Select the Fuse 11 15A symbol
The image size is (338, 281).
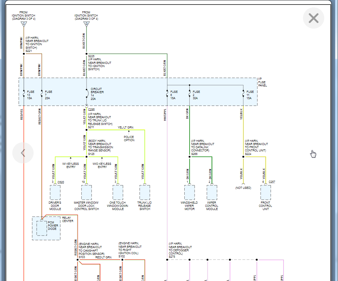243,95
